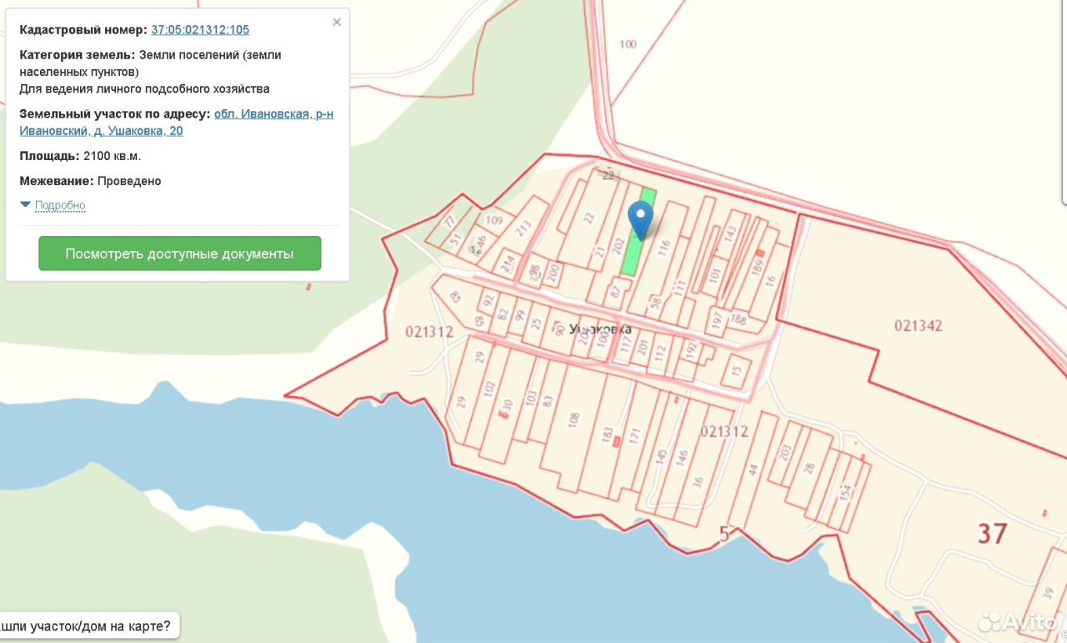
Task: Select parcel labeled 111 on map
Action: click(679, 288)
